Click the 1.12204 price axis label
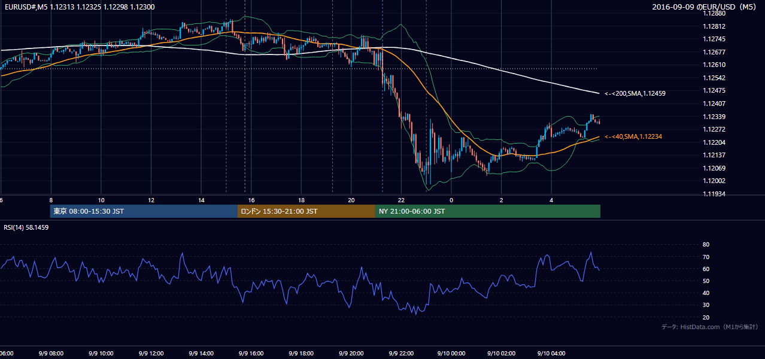Image resolution: width=765 pixels, height=359 pixels. coord(715,142)
